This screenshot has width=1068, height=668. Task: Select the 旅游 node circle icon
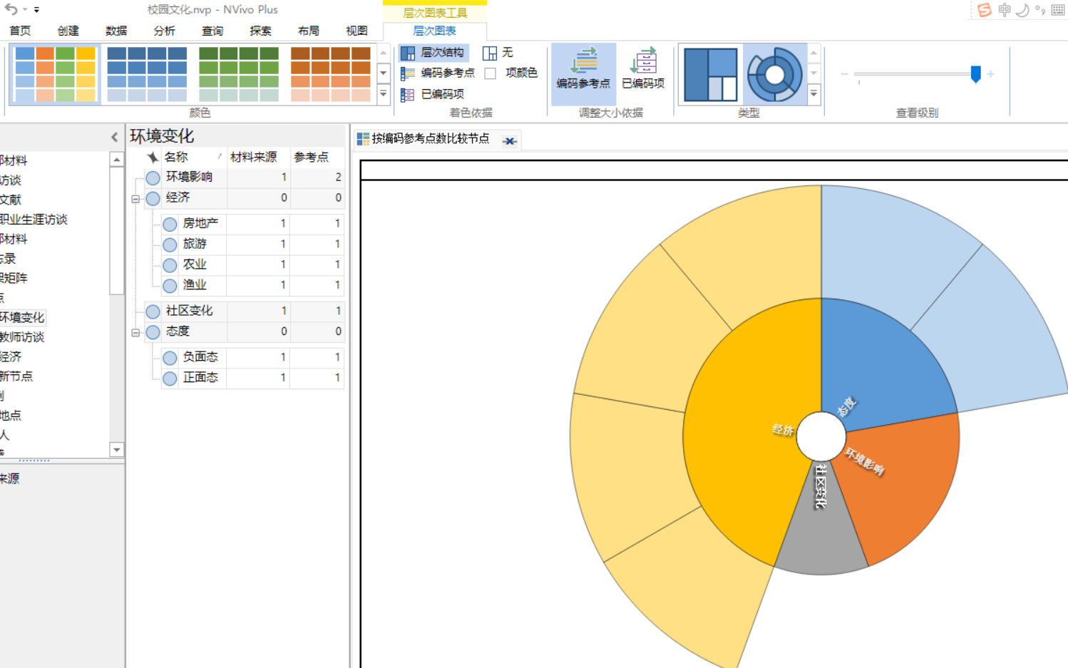tap(170, 245)
